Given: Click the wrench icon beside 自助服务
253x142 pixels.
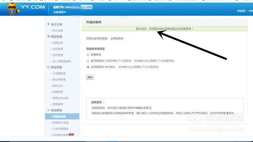Looking at the screenshot, I should 48,110.
